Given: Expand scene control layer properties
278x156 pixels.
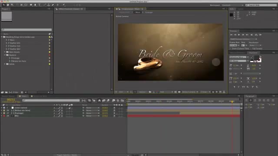Looking at the screenshot, I should 2,107.
